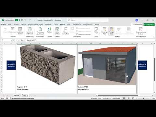Click Mostrar cambios icon
This screenshot has width=156, height=117.
(x=57, y=31)
